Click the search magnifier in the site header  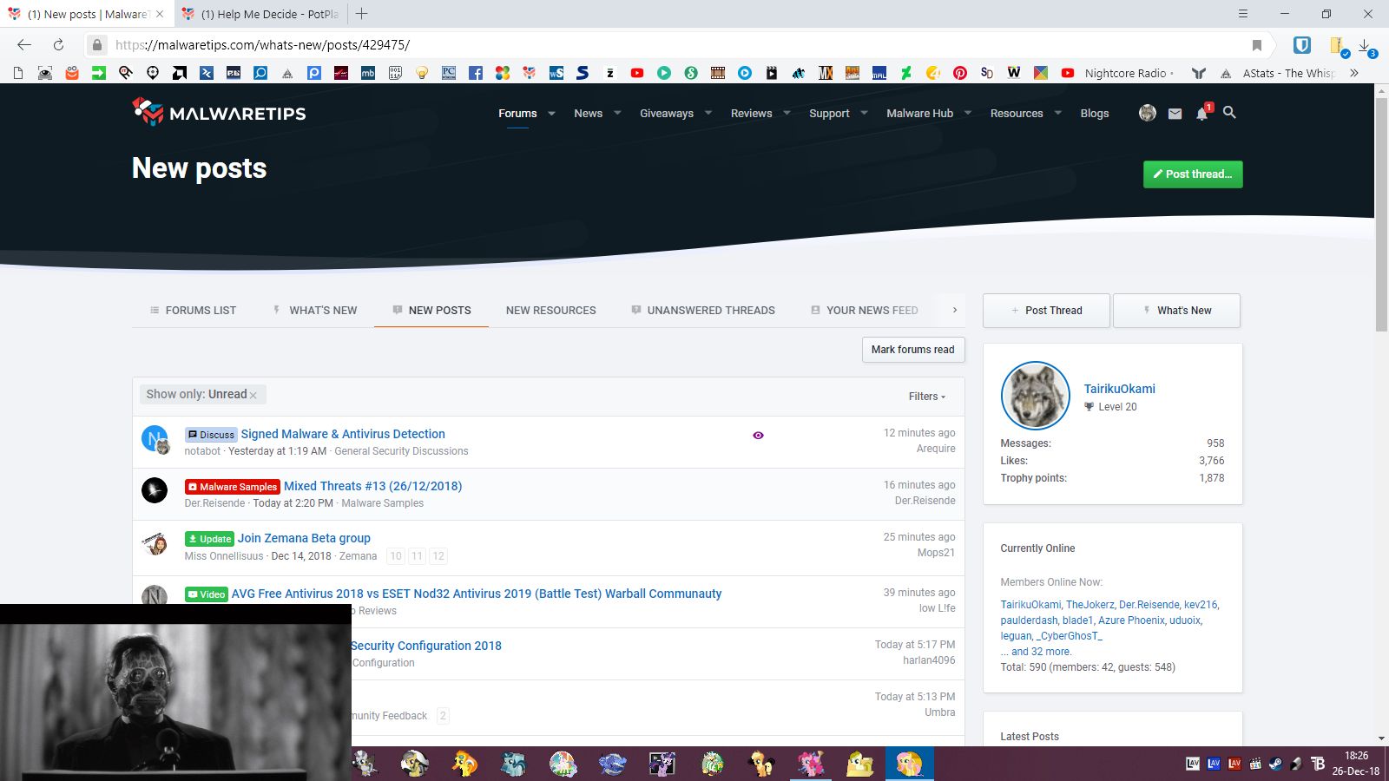[x=1229, y=113]
